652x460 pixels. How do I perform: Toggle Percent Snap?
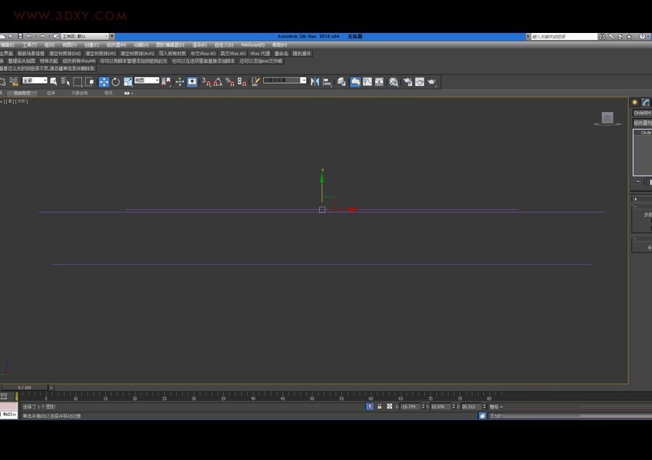pyautogui.click(x=230, y=82)
